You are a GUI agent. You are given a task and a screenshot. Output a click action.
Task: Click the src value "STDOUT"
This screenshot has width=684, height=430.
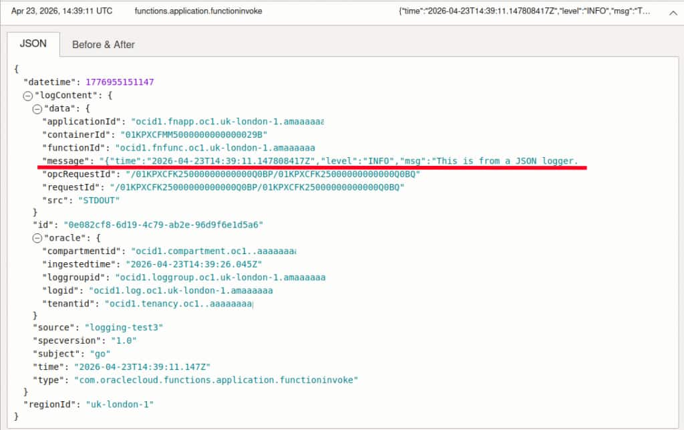click(99, 200)
